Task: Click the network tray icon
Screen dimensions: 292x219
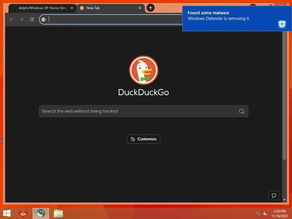Action: (258, 214)
